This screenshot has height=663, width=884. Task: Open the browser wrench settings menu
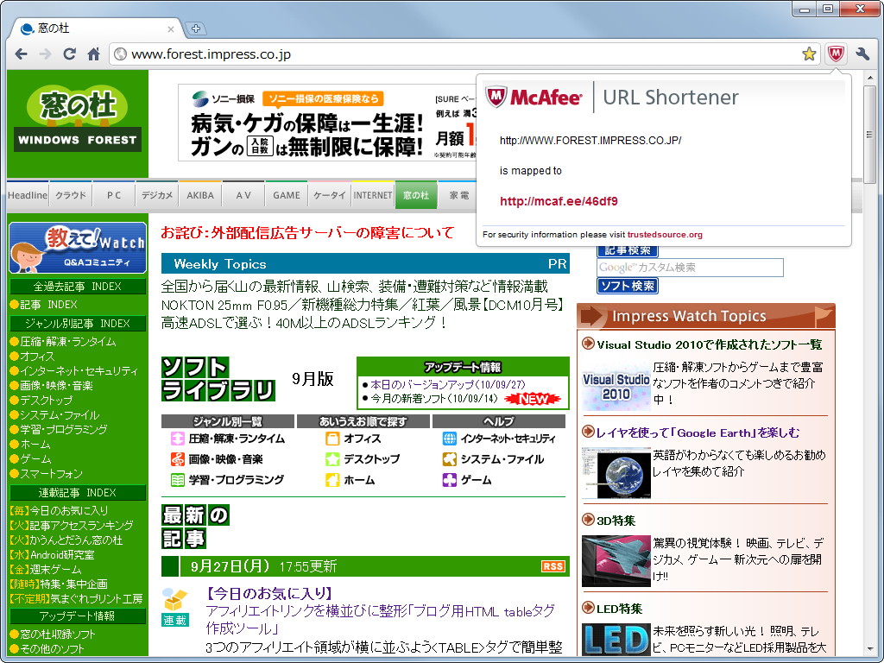pos(862,53)
